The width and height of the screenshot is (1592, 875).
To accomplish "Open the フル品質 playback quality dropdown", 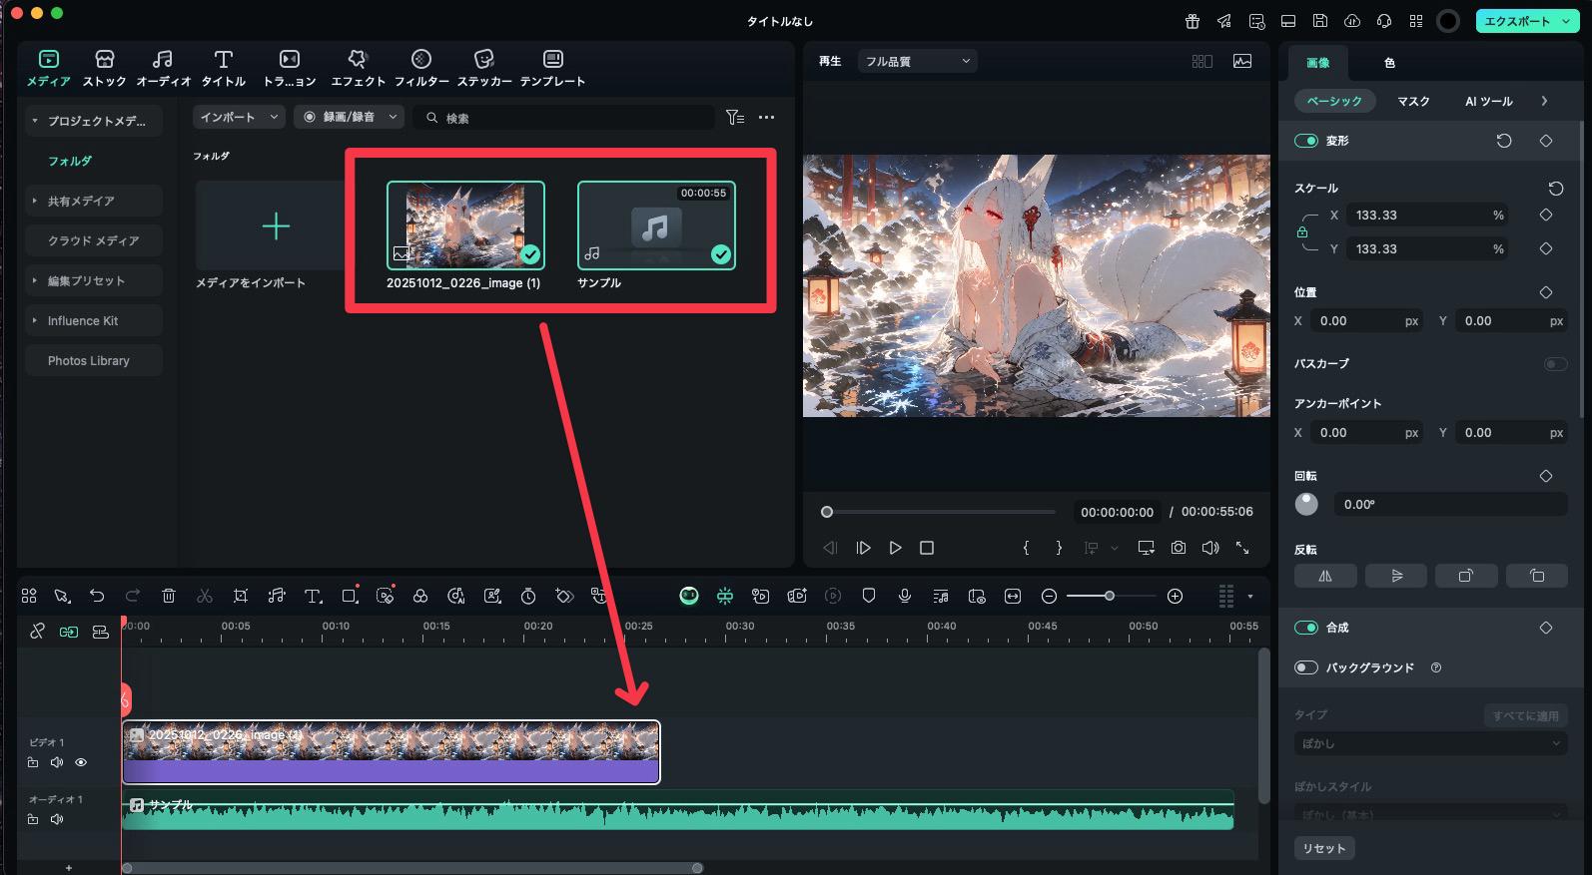I will 917,61.
